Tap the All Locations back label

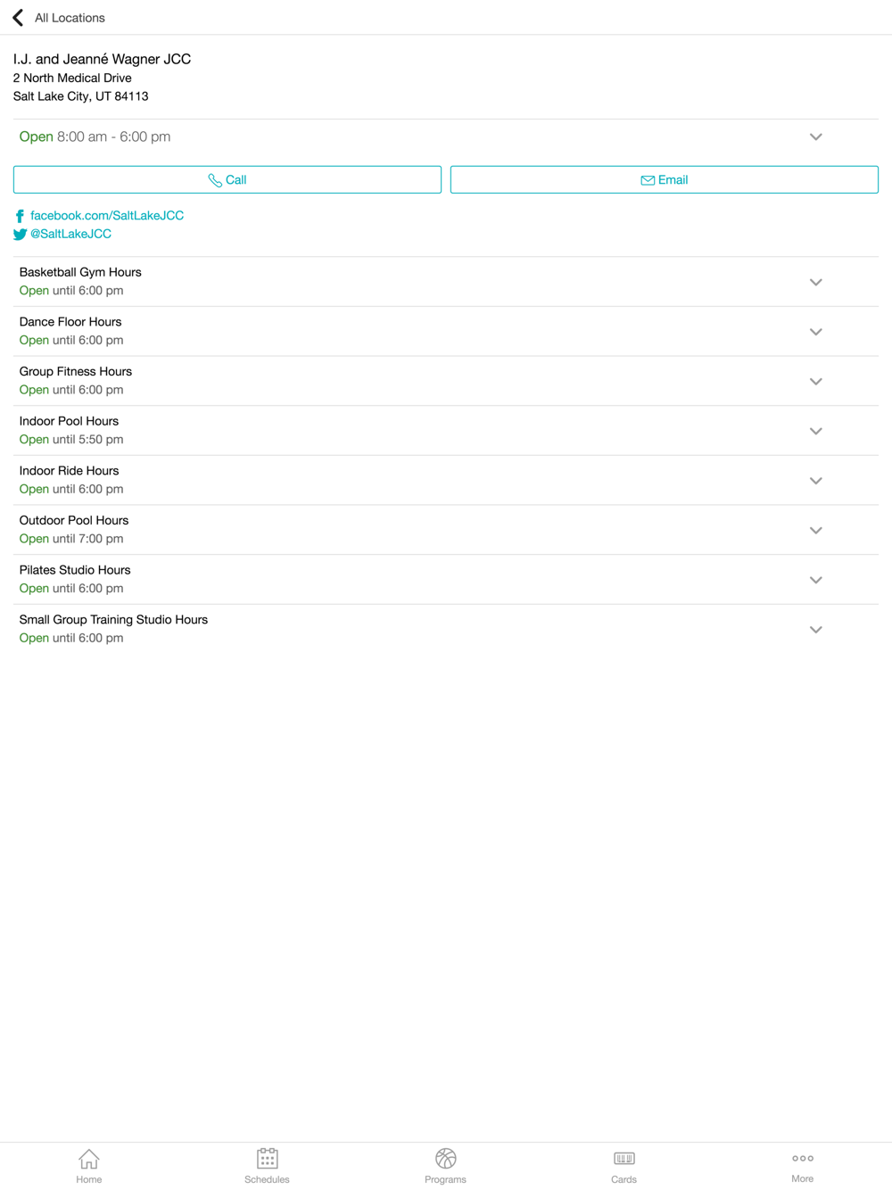point(70,18)
